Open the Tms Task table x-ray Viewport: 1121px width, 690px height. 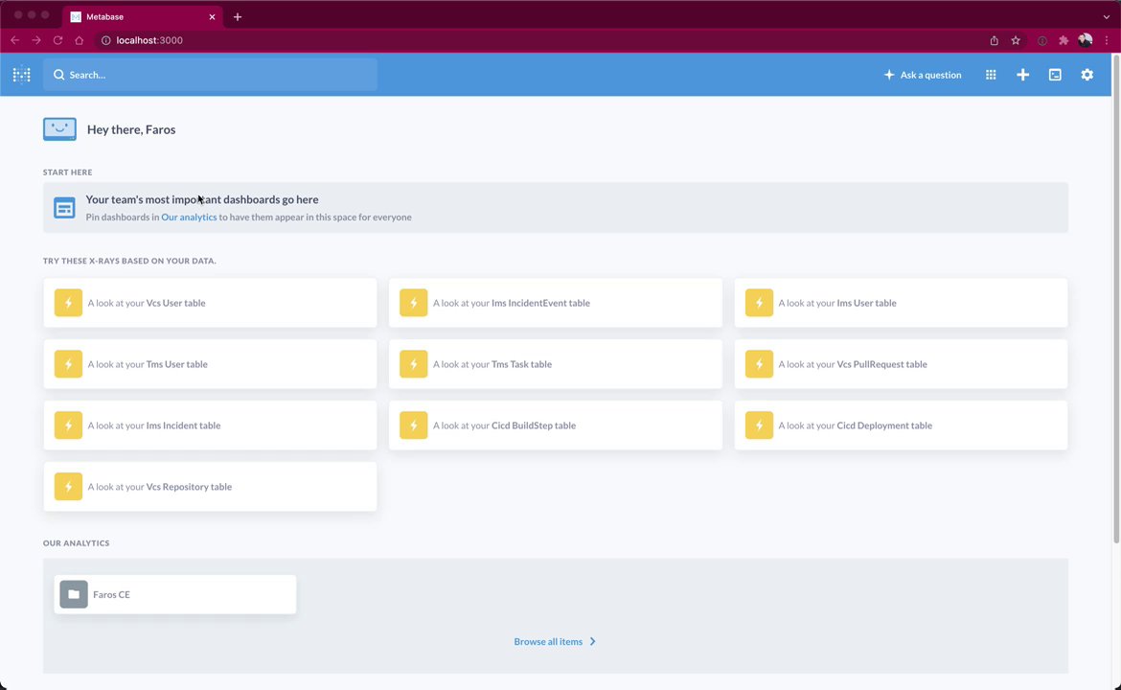(556, 364)
